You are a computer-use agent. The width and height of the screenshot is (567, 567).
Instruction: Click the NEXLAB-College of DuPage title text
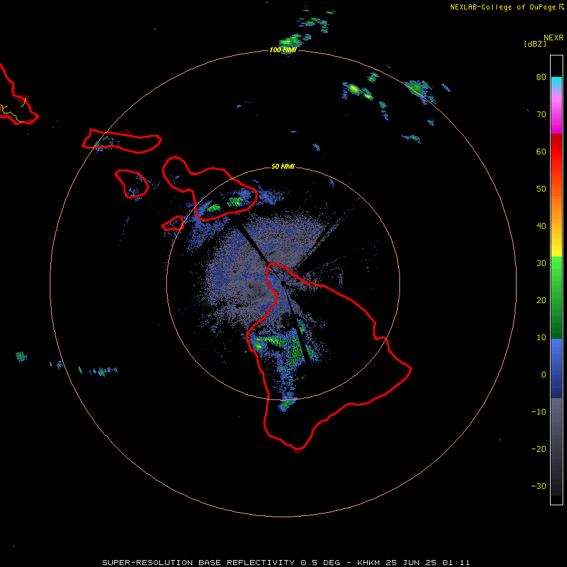point(503,7)
